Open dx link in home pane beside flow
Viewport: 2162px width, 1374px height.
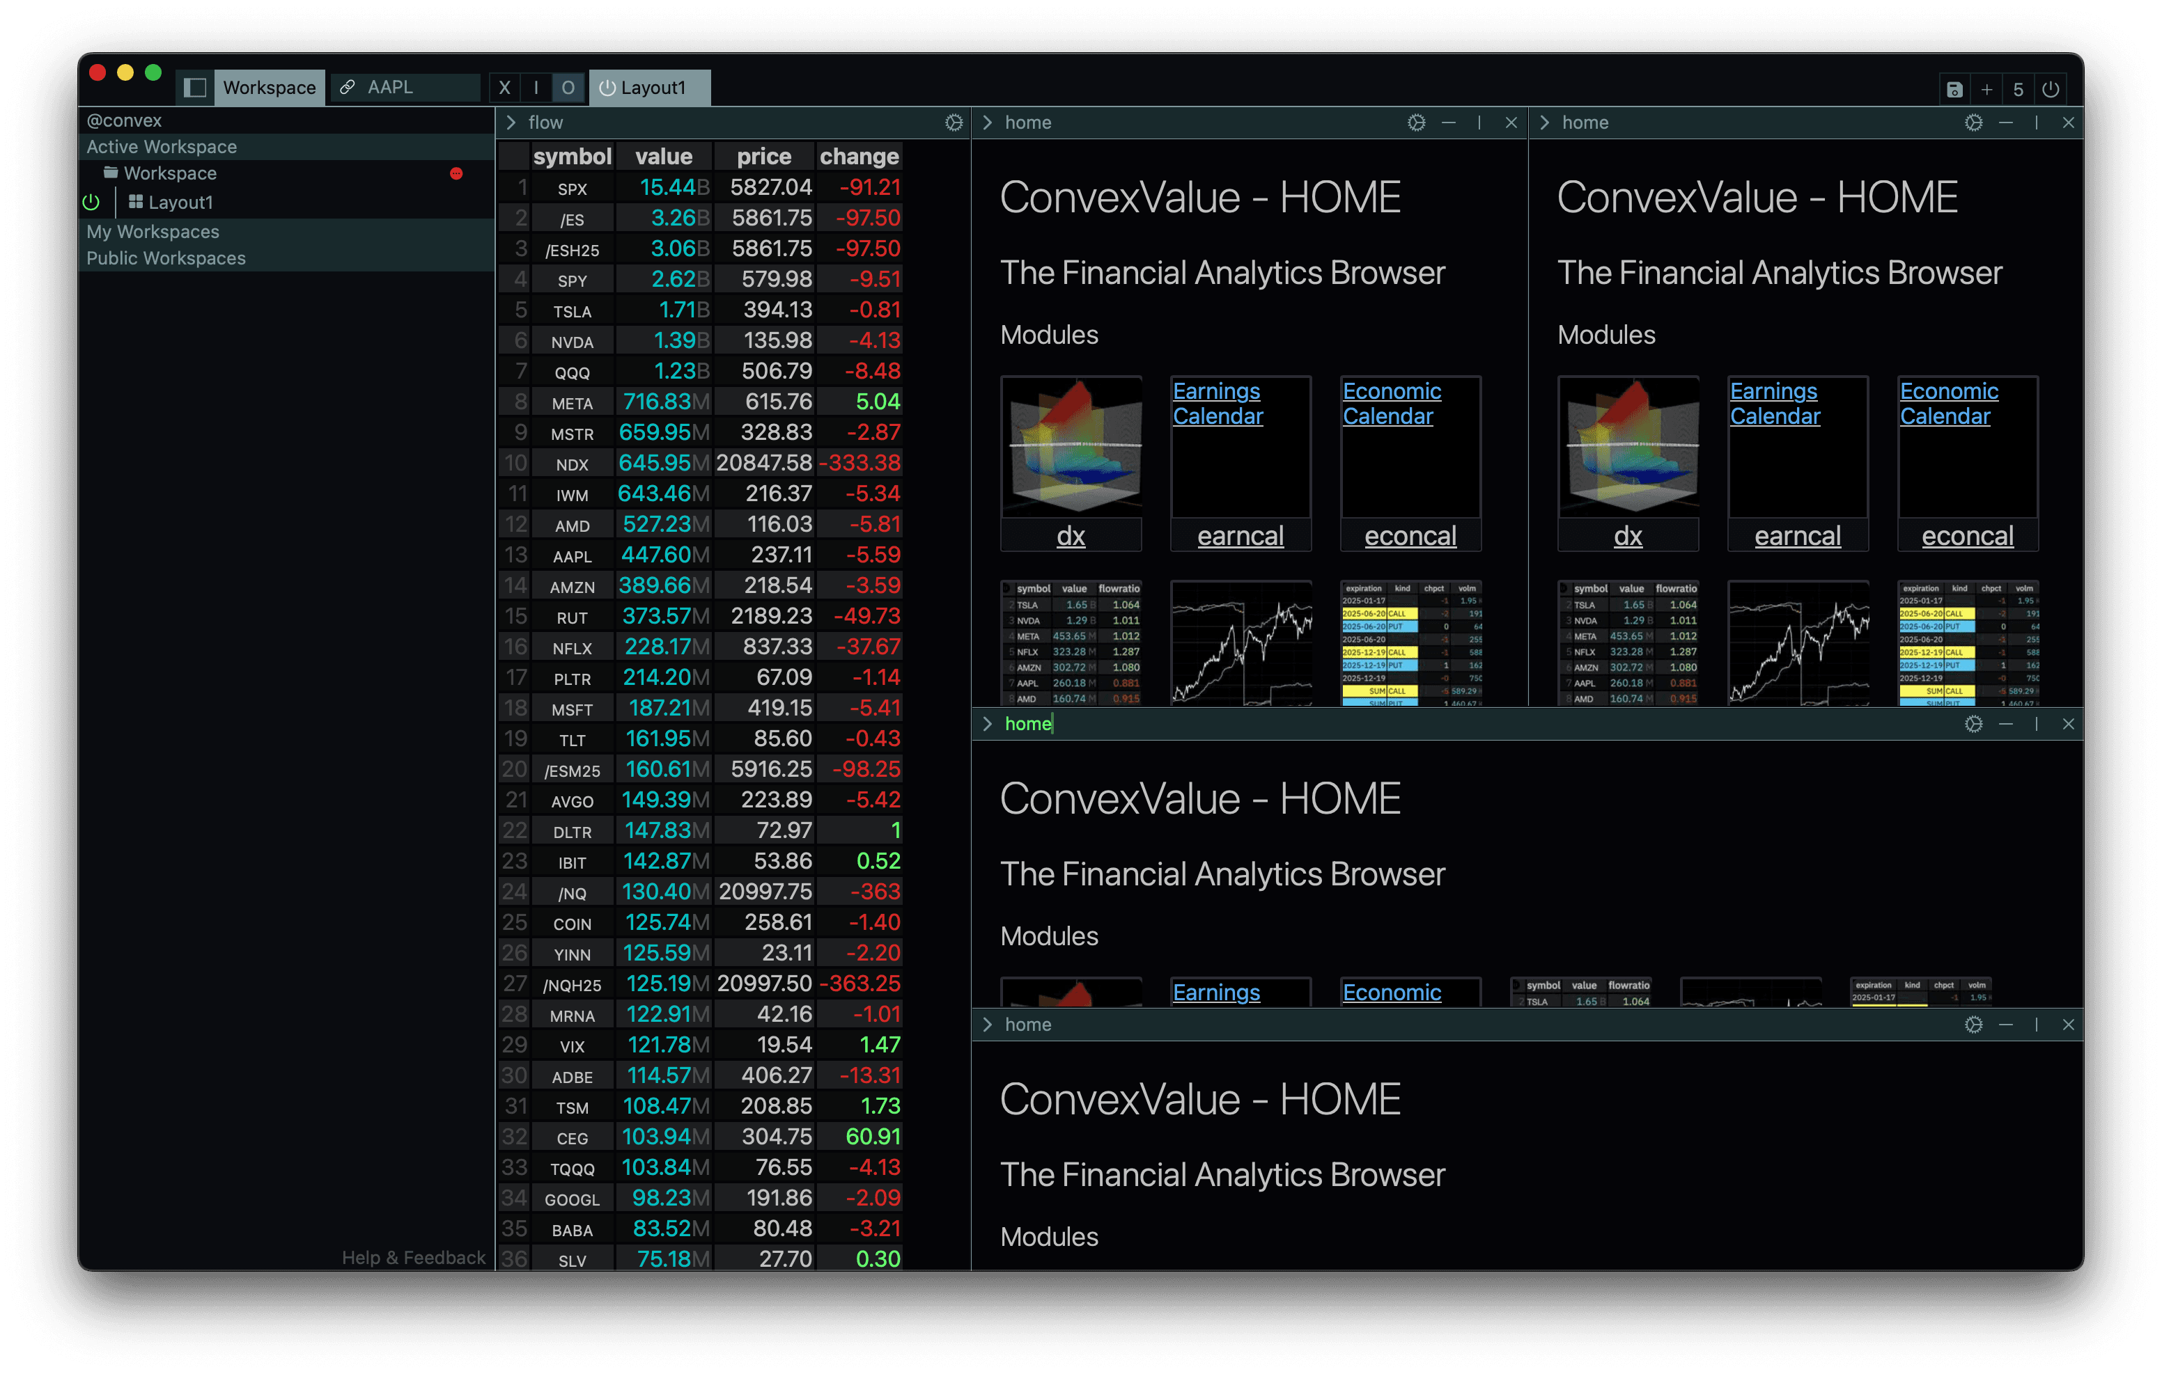1071,536
